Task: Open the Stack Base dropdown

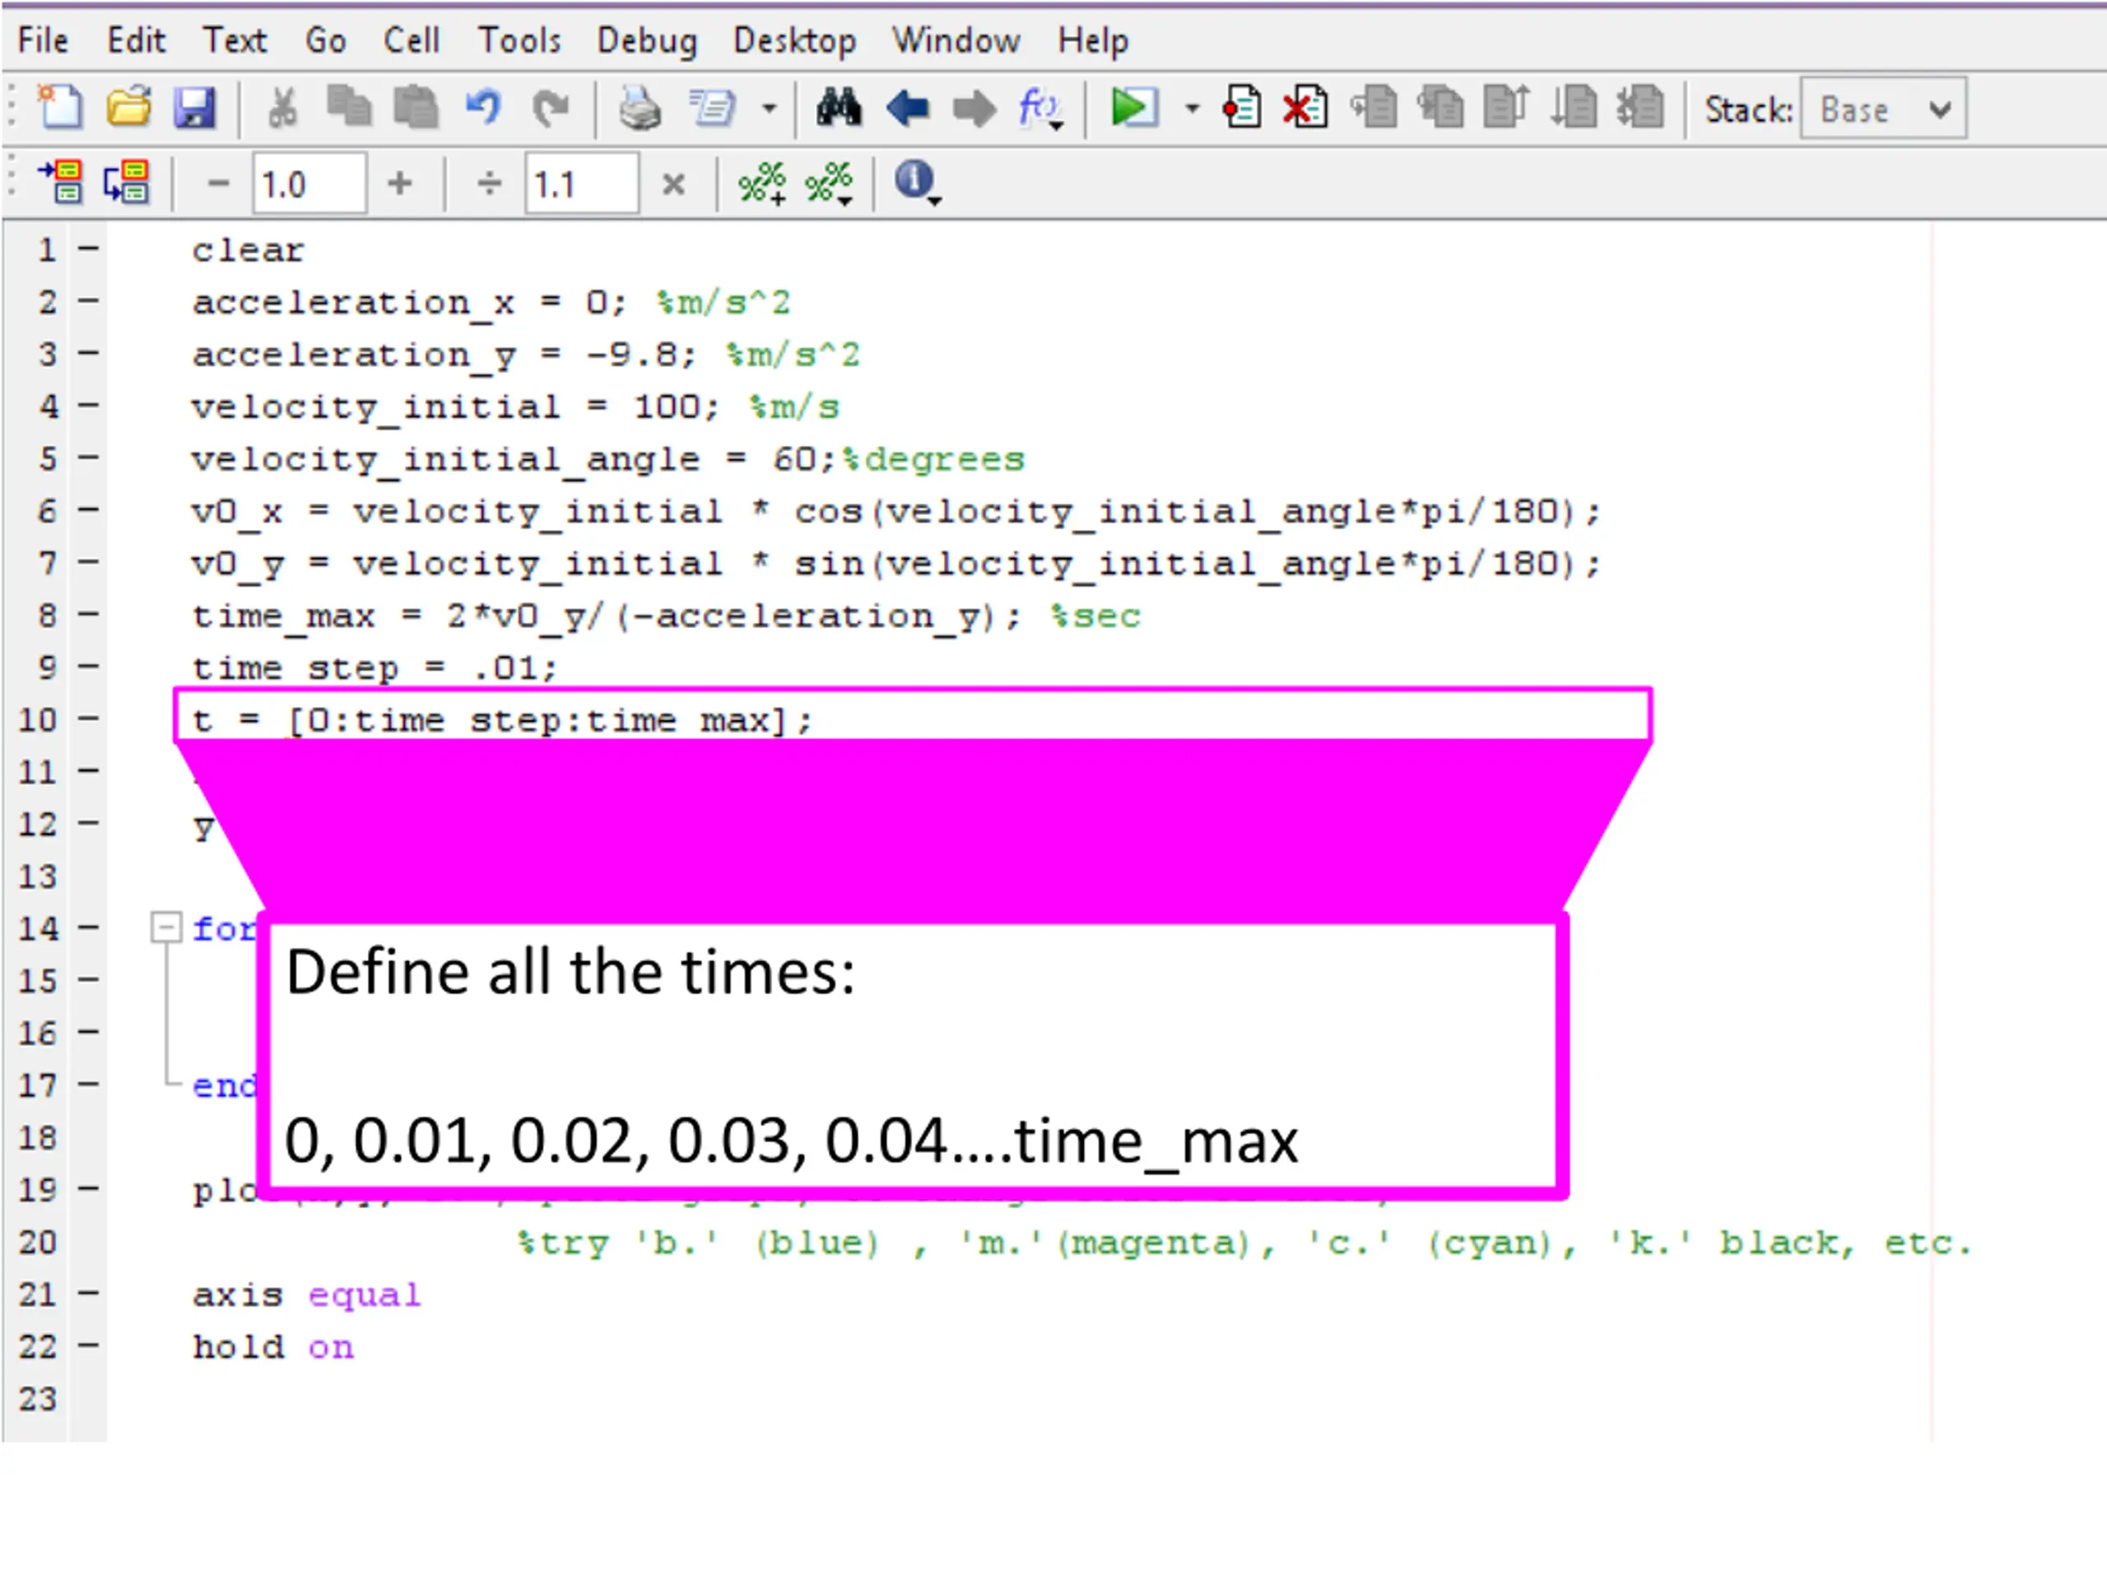Action: pos(1883,109)
